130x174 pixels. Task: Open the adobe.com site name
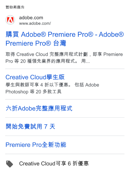31,18
